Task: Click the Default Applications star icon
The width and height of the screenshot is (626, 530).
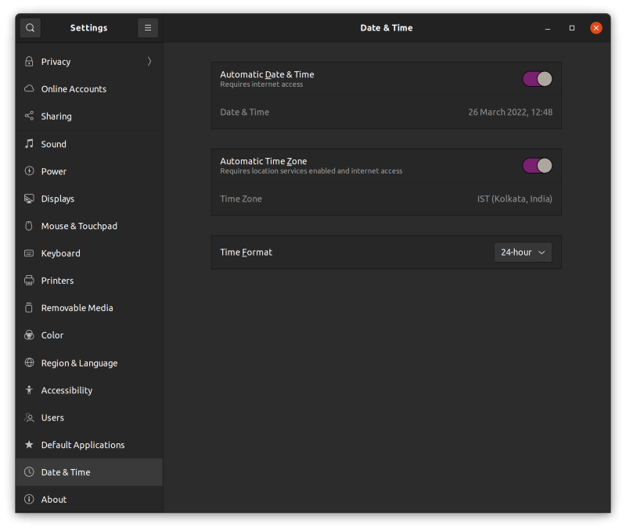Action: point(29,445)
